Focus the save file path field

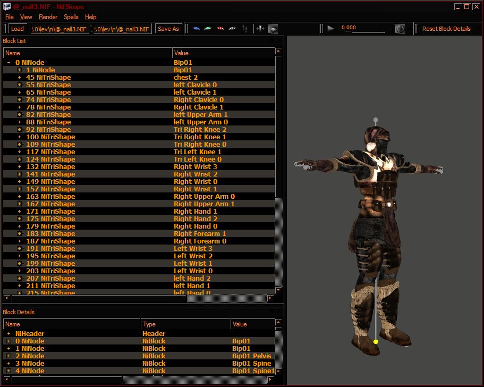122,29
